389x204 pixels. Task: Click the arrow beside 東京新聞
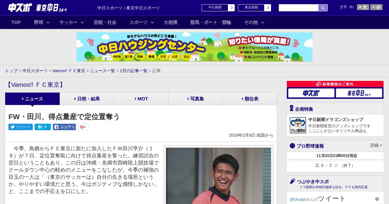268,8
